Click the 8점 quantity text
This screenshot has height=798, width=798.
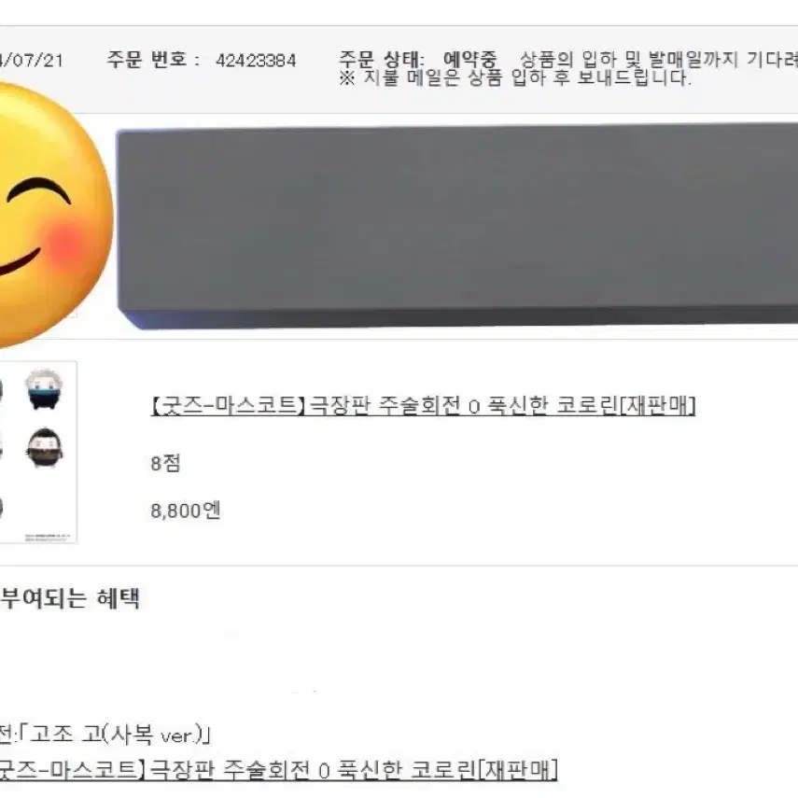click(x=165, y=463)
